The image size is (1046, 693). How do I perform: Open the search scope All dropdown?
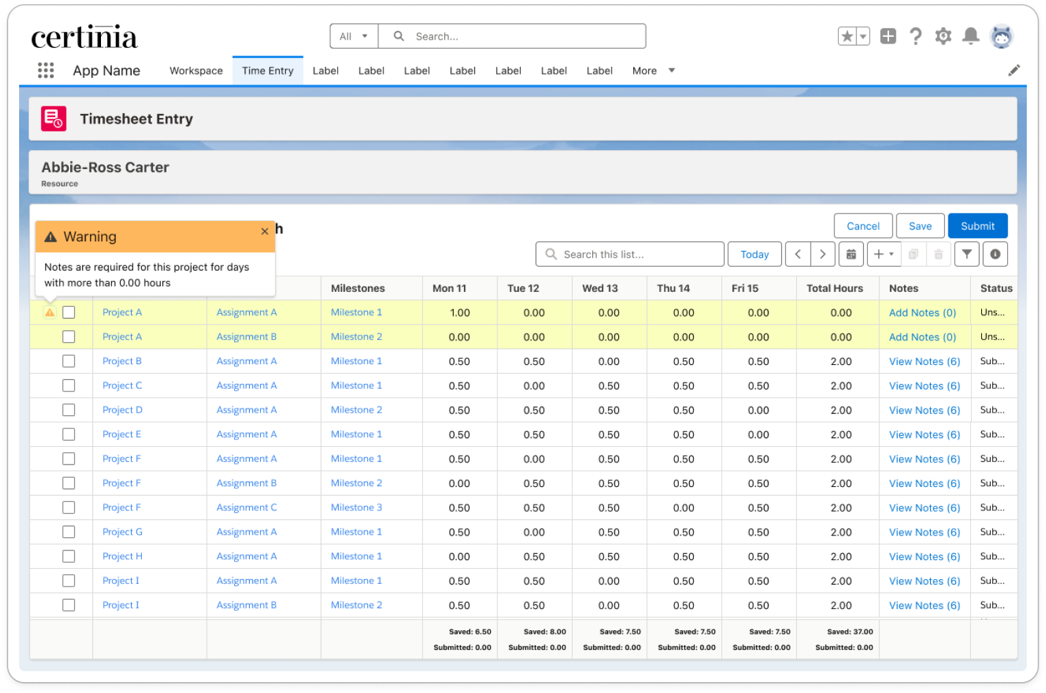click(x=353, y=36)
